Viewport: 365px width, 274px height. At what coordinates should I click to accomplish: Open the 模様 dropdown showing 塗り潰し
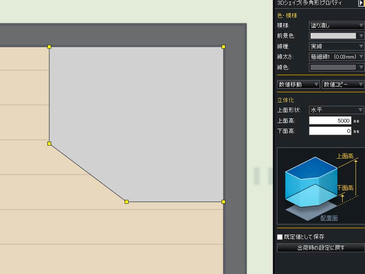pyautogui.click(x=336, y=26)
